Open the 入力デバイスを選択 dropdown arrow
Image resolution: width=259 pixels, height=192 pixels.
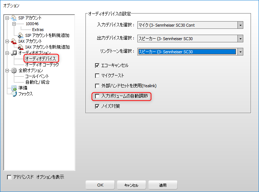(240, 25)
